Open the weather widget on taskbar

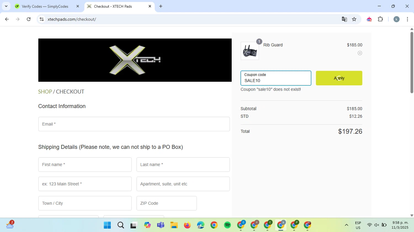(x=10, y=225)
